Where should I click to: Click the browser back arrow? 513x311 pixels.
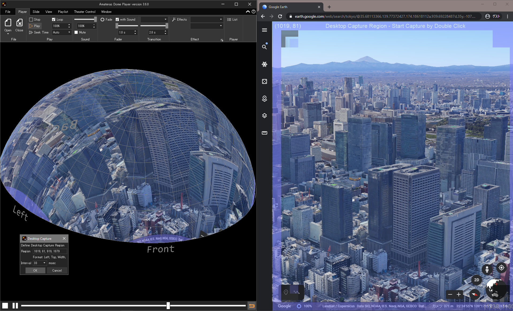[263, 16]
